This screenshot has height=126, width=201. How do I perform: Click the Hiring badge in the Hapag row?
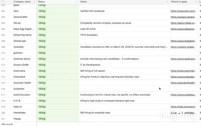pos(42,119)
